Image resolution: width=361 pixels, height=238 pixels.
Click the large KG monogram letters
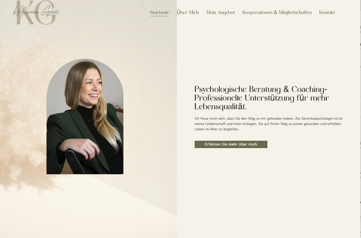pos(36,12)
